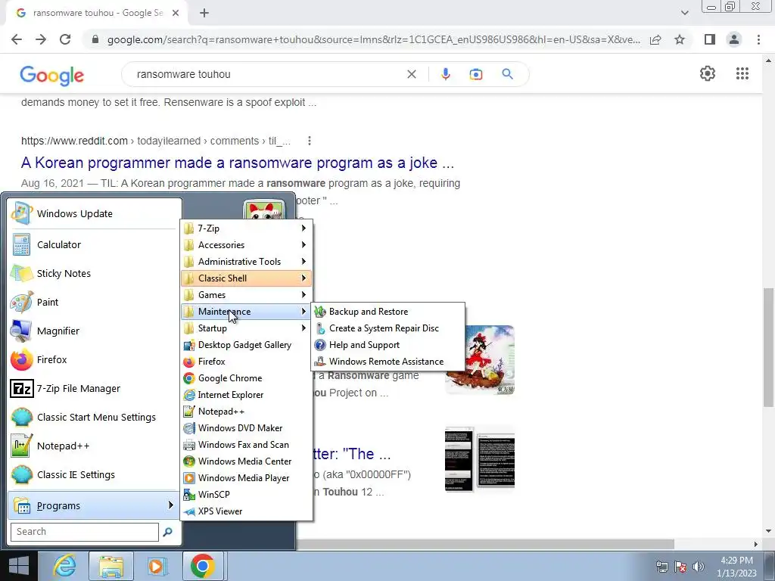Open Chrome profile avatar
Screen dimensions: 775x581
(x=734, y=39)
